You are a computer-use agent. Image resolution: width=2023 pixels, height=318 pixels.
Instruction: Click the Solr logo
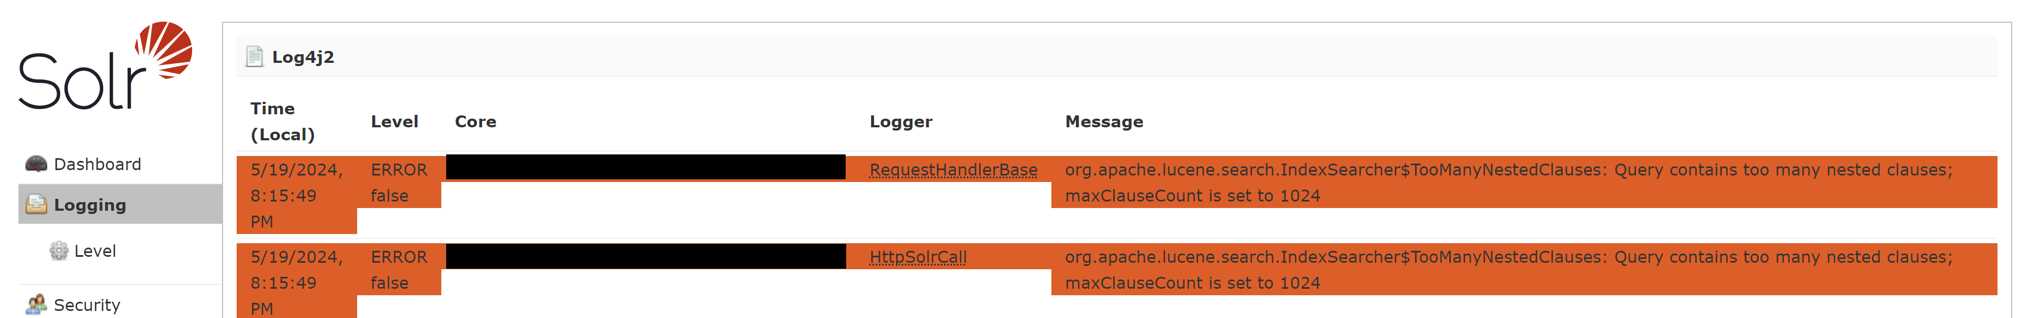tap(105, 66)
